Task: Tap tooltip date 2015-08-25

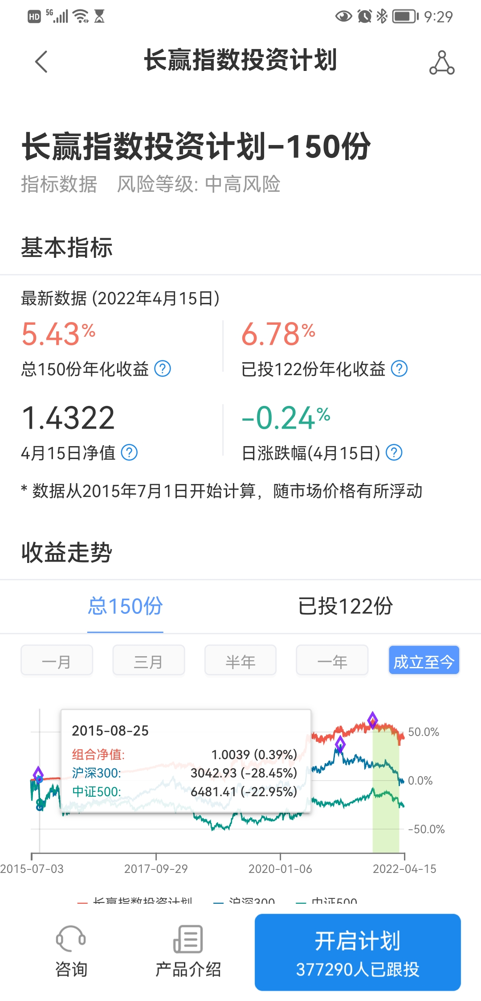Action: tap(110, 731)
